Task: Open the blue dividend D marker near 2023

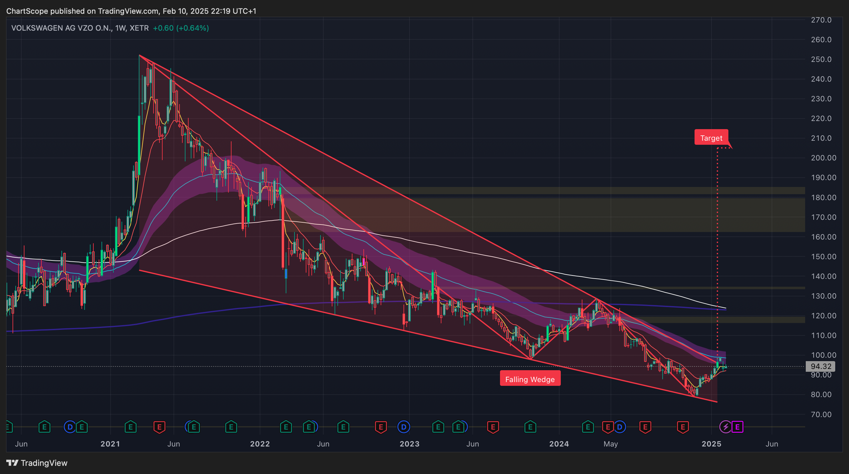Action: point(404,427)
